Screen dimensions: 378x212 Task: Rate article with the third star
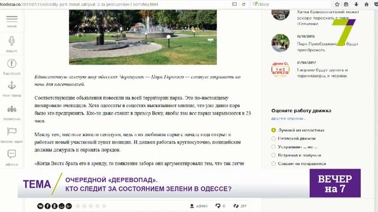click(91, 206)
